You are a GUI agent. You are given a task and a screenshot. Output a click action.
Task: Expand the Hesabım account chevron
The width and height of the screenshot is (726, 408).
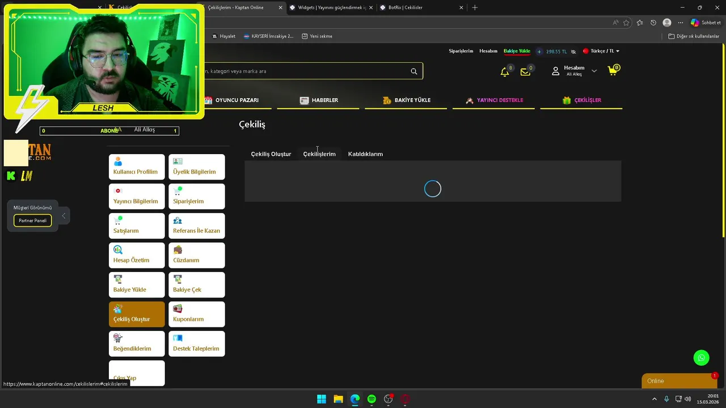pos(594,71)
